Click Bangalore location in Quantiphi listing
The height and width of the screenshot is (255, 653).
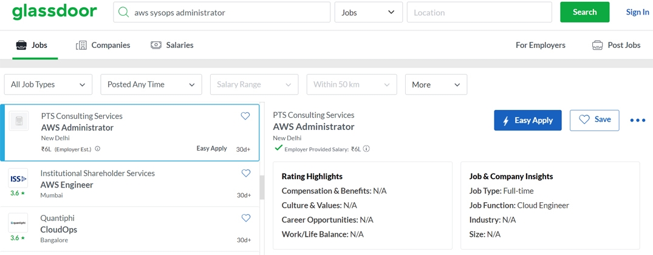pos(54,240)
